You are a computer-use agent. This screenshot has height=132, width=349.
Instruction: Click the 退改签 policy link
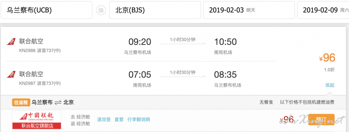pyautogui.click(x=104, y=119)
